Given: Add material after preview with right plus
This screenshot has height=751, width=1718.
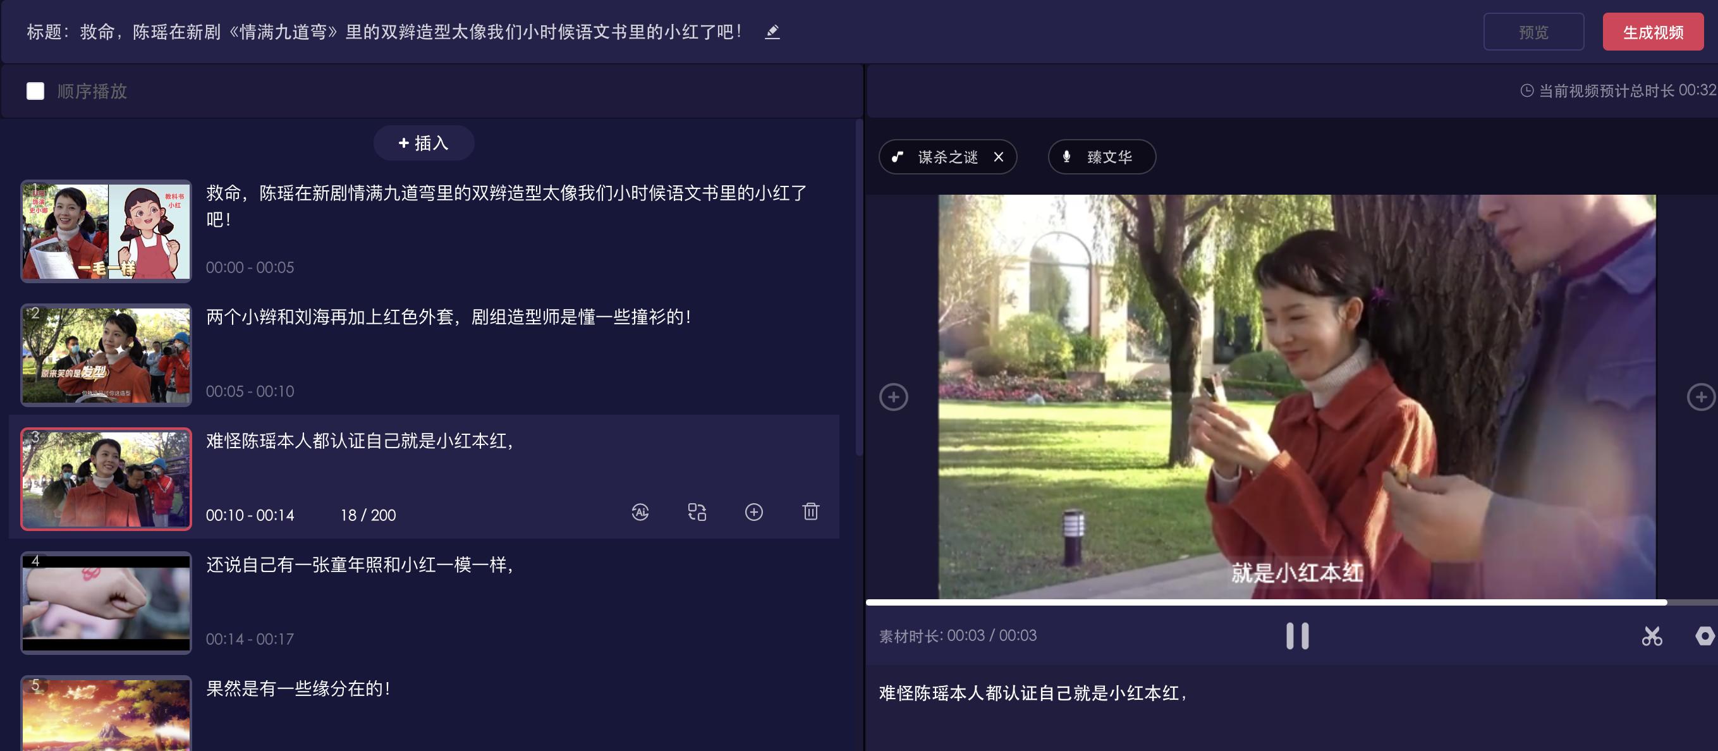Looking at the screenshot, I should click(1702, 397).
